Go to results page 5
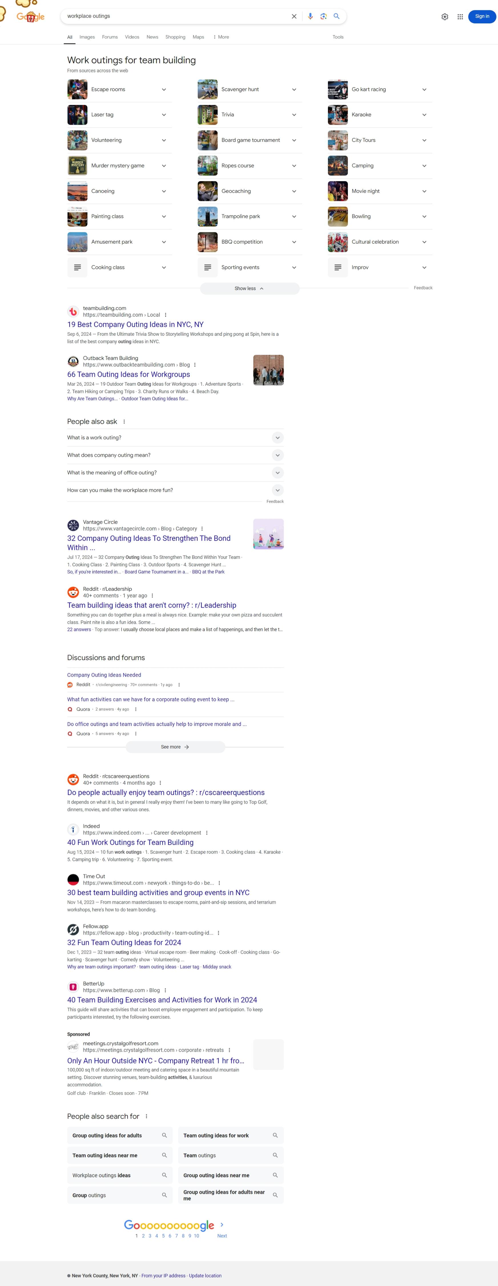The image size is (498, 1286). [x=163, y=1236]
